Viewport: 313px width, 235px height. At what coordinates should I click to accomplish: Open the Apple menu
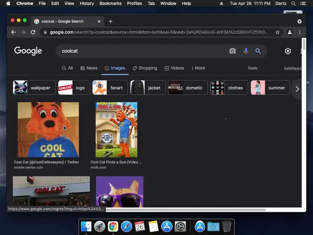pos(8,3)
